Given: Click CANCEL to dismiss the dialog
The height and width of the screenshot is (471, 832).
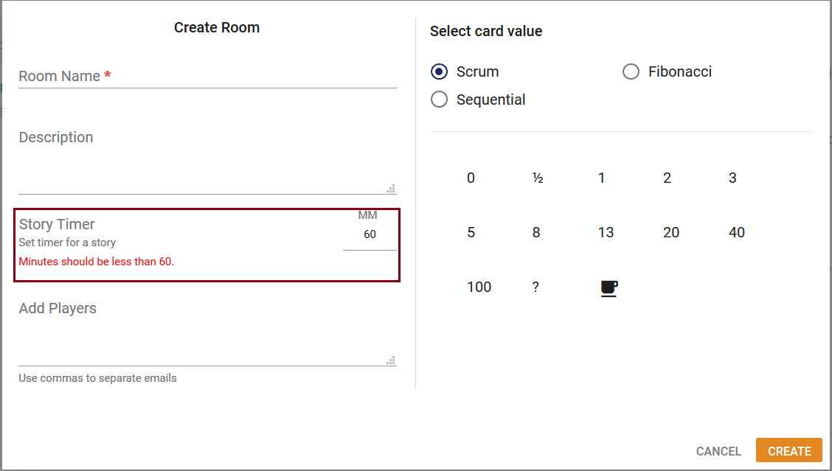Looking at the screenshot, I should [718, 450].
